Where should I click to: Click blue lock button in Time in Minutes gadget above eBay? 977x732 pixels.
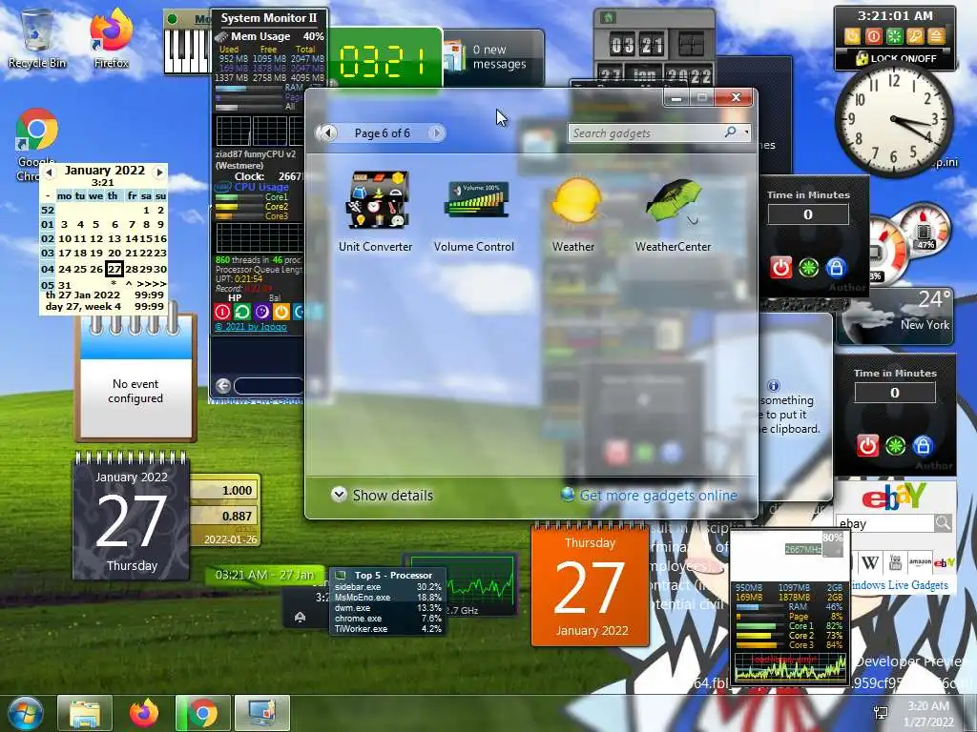pos(923,446)
